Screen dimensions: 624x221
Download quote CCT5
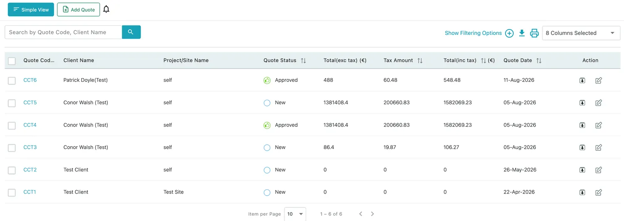pos(582,103)
